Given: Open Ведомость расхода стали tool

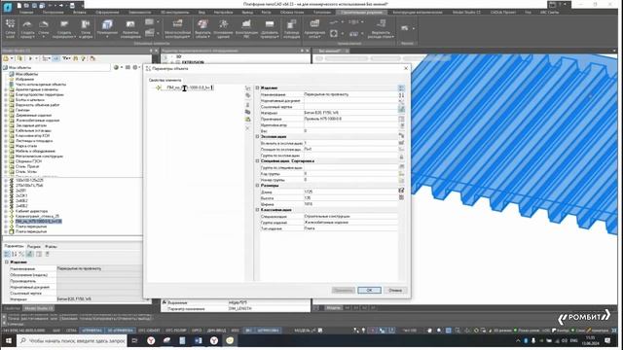Looking at the screenshot, I should 381,28.
